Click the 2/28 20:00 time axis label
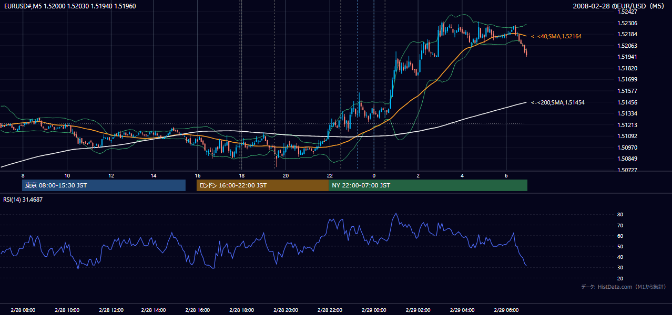This screenshot has height=315, width=672. [287, 310]
